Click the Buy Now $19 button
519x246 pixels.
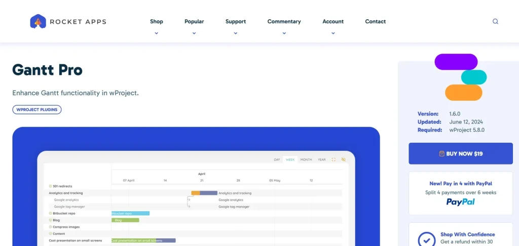(460, 154)
